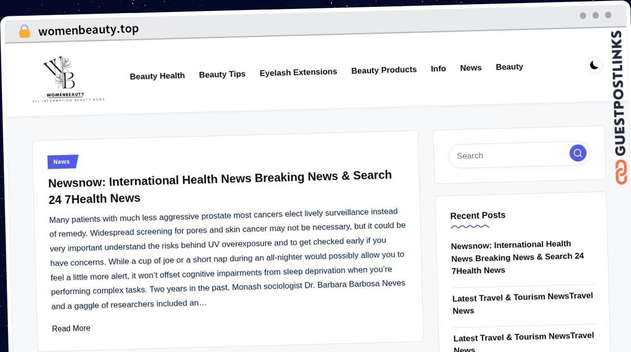Click the article excerpt starting "Many patients"

[x=228, y=258]
